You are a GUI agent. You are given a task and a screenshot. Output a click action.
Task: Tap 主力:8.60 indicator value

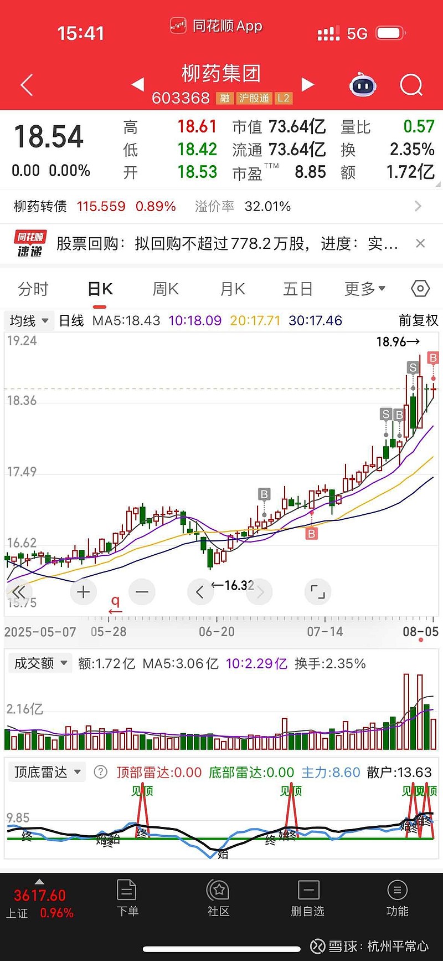click(x=331, y=772)
